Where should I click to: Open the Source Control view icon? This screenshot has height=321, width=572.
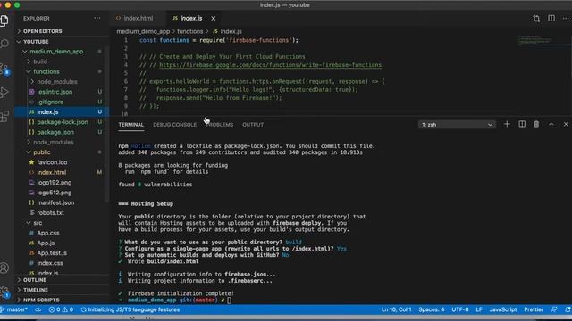(x=4, y=69)
